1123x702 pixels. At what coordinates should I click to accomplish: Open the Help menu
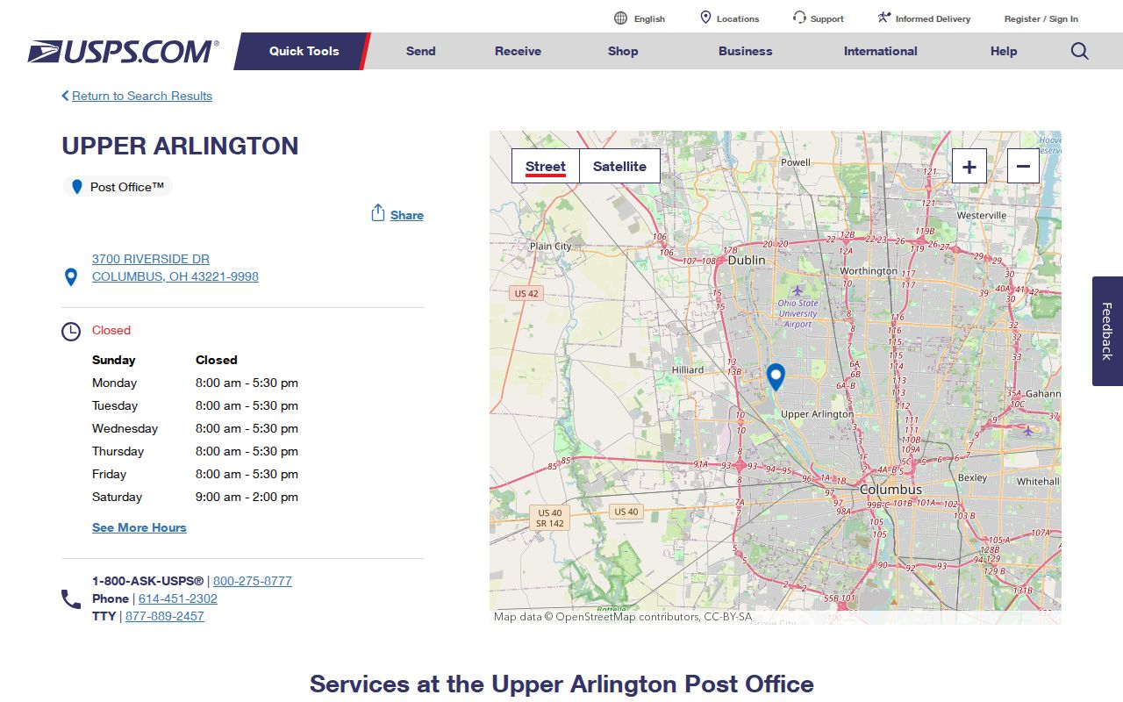click(1004, 51)
